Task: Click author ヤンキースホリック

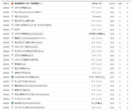Action: pyautogui.click(x=96, y=77)
